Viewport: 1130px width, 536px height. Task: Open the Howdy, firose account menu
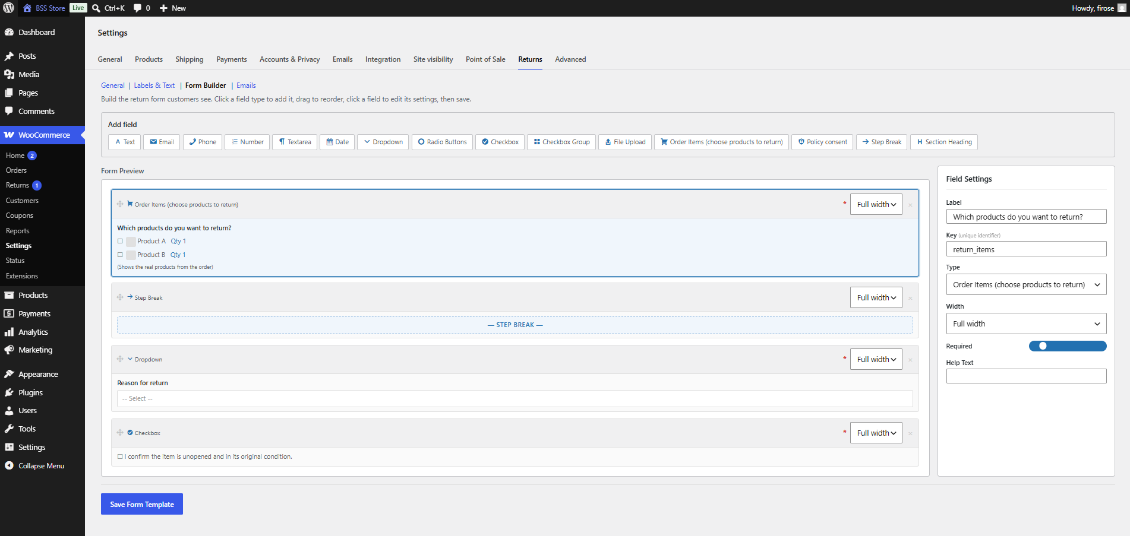[1098, 8]
